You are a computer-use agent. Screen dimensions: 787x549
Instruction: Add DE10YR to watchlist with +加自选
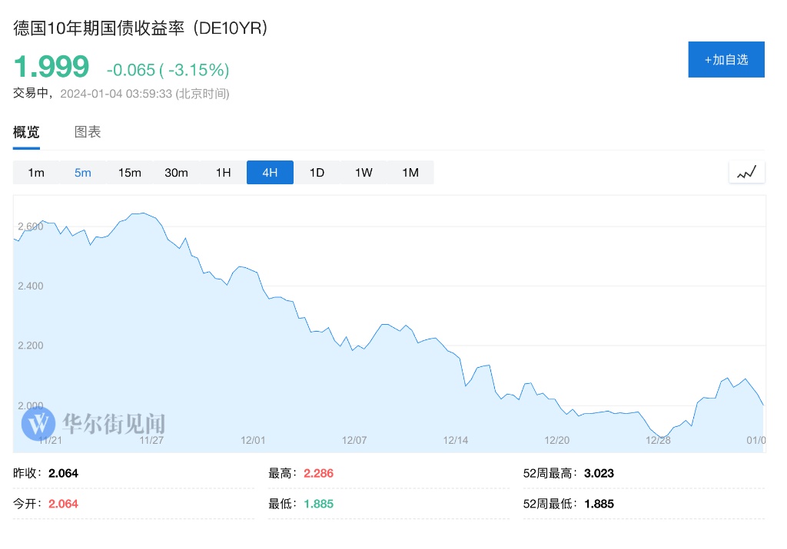tap(726, 59)
